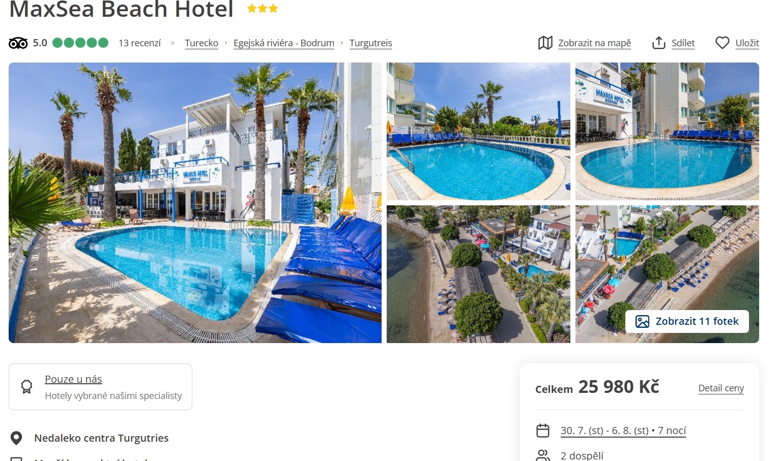The width and height of the screenshot is (782, 461).
Task: Open the 2 dospělí guest selector
Action: click(582, 455)
